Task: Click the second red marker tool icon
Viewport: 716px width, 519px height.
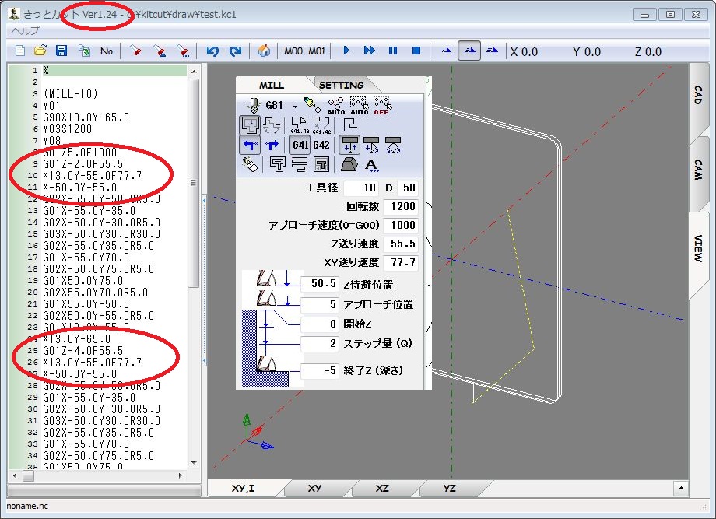Action: tap(160, 51)
